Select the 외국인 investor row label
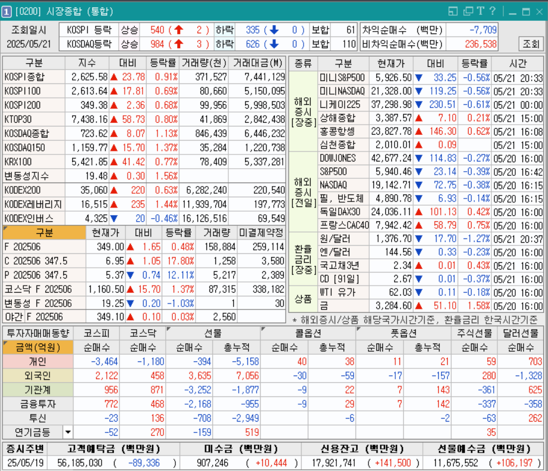 [38, 376]
